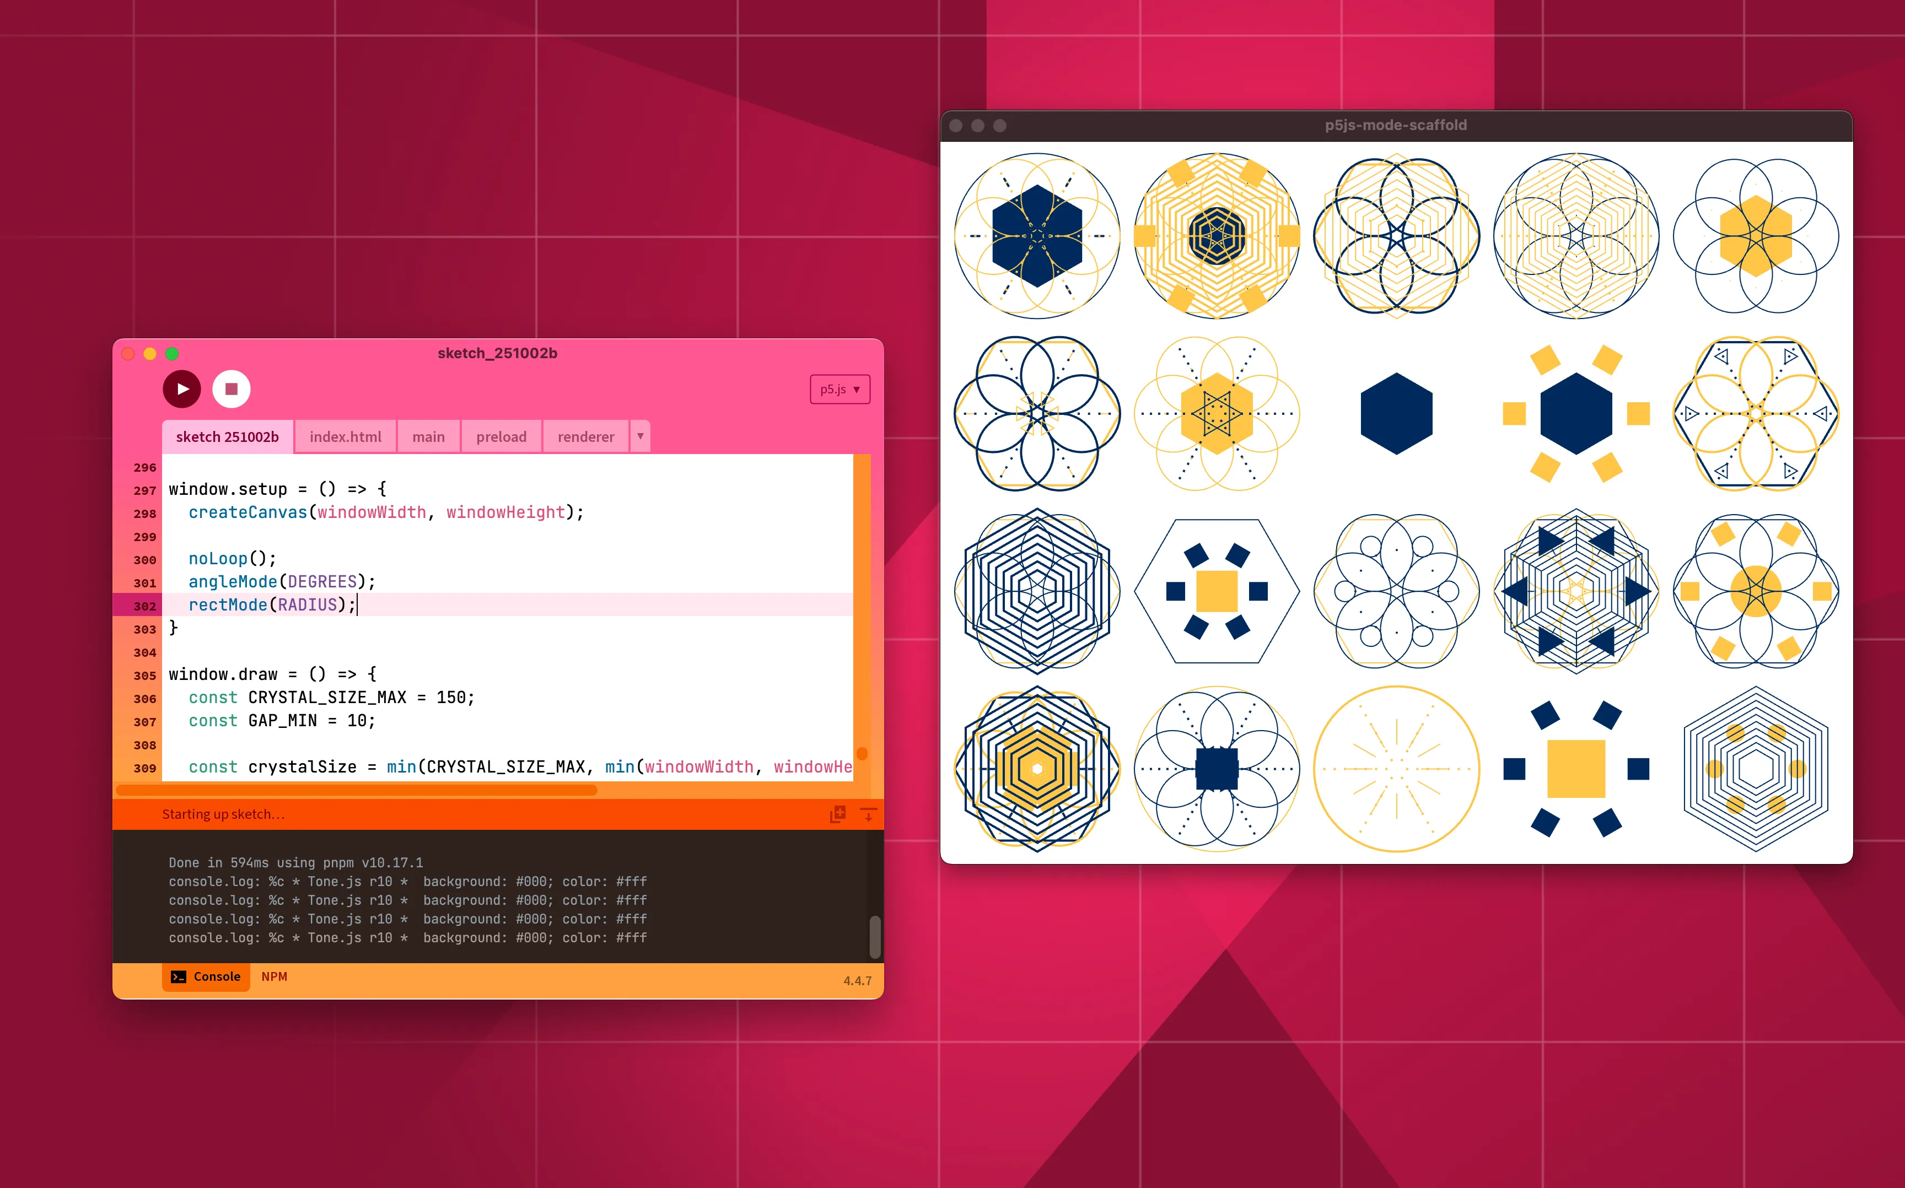The height and width of the screenshot is (1188, 1905).
Task: Select the preload tab
Action: coord(501,437)
